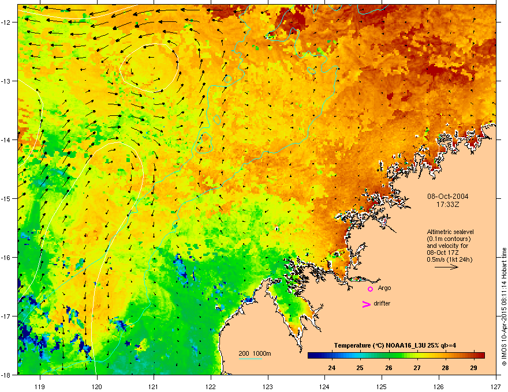Click the magenta Argo circle legend symbol
Viewport: 508px width, 392px height.
(x=370, y=289)
